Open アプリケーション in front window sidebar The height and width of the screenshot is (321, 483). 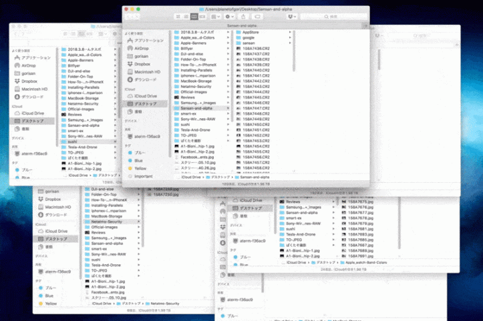click(x=146, y=41)
